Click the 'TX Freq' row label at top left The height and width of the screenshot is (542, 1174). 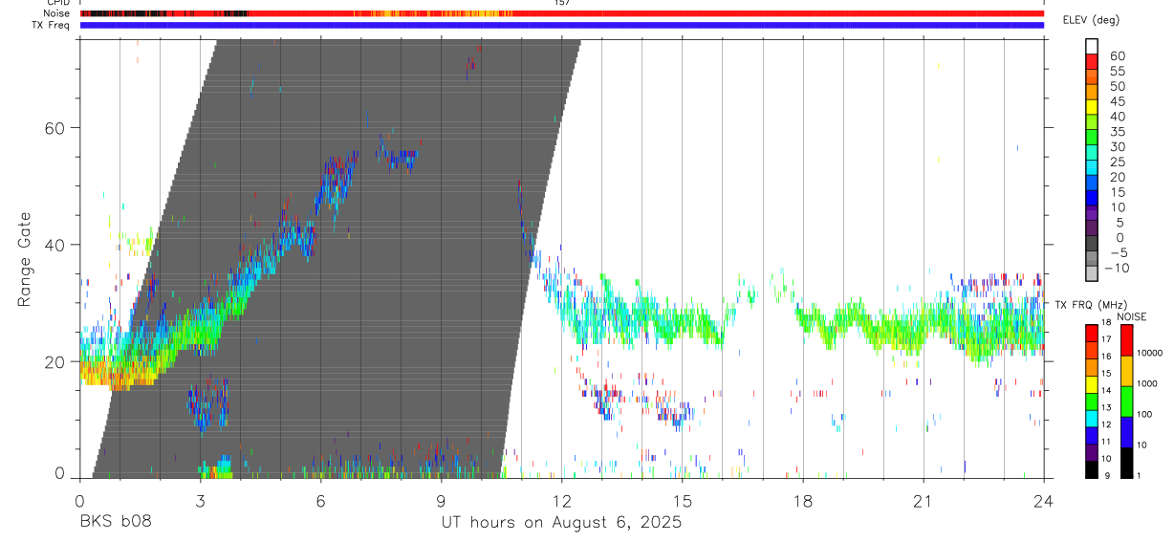click(x=53, y=25)
